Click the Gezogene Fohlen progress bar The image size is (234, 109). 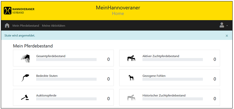pyautogui.click(x=172, y=79)
